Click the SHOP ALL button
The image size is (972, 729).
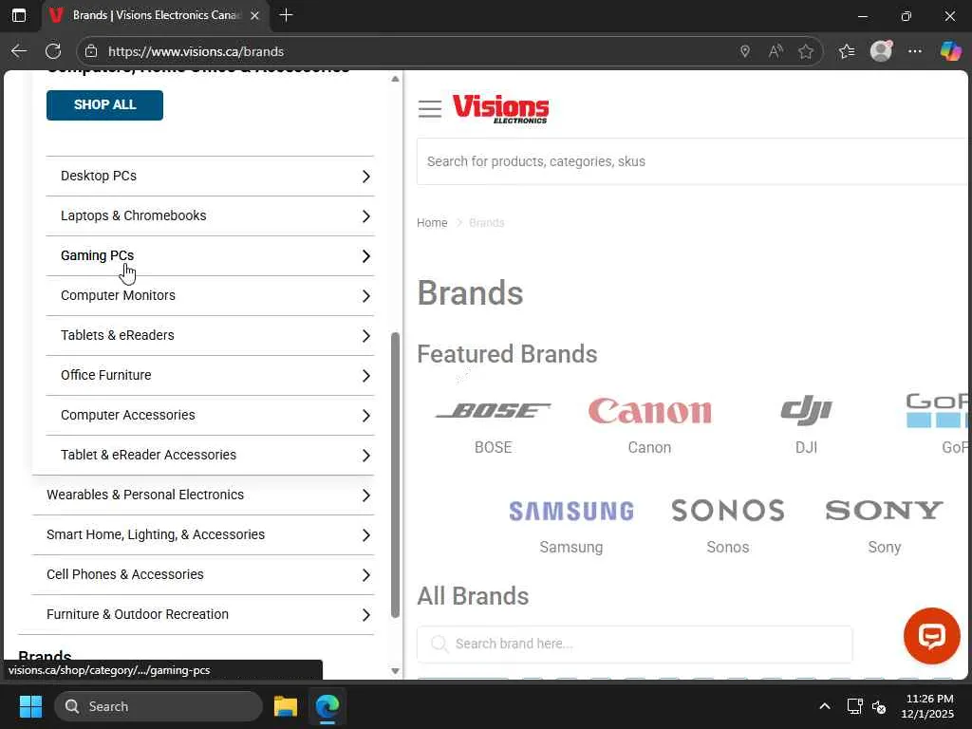(x=104, y=104)
